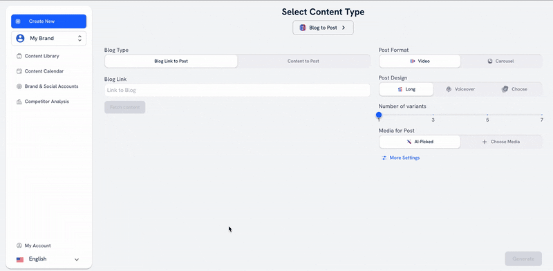Set variants slider to 3

click(x=433, y=115)
